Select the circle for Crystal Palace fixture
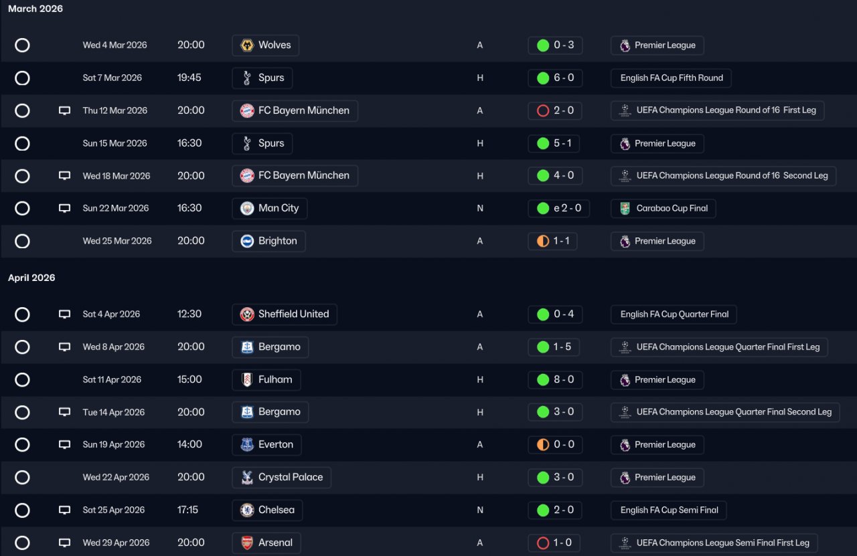The height and width of the screenshot is (556, 857). coord(22,478)
